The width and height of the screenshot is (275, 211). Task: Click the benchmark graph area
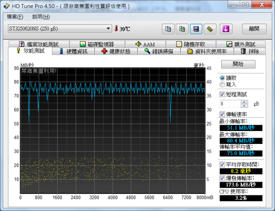[x=113, y=131]
